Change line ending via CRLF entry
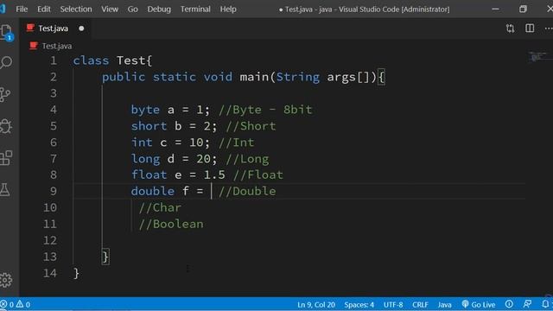The width and height of the screenshot is (553, 311). pos(420,304)
